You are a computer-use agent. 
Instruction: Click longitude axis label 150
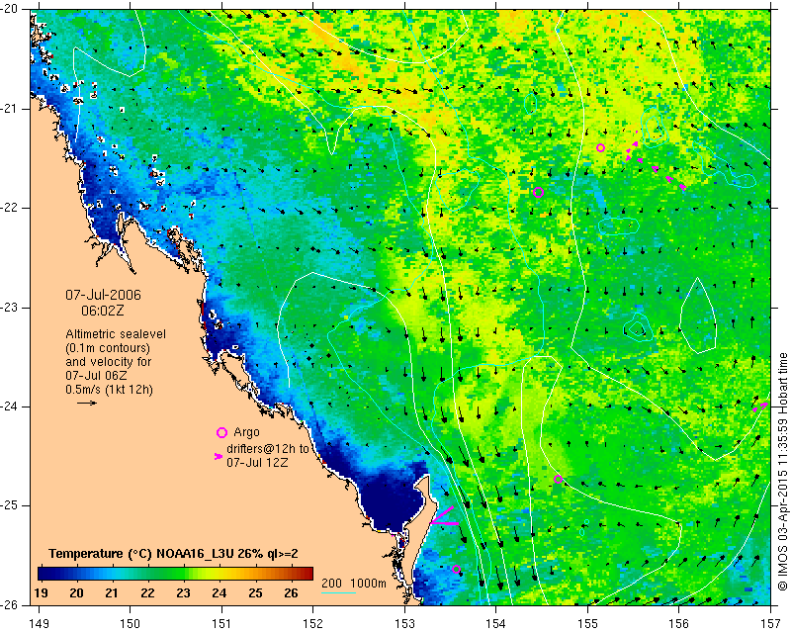click(x=131, y=624)
